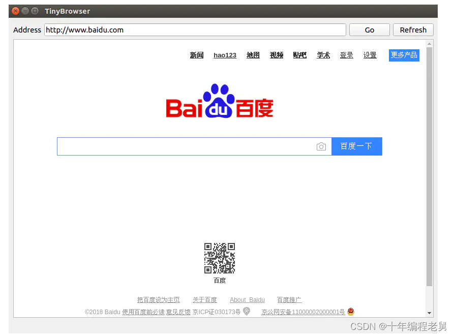Click the 把百度设为主页 link
This screenshot has height=336, width=454.
coord(159,300)
